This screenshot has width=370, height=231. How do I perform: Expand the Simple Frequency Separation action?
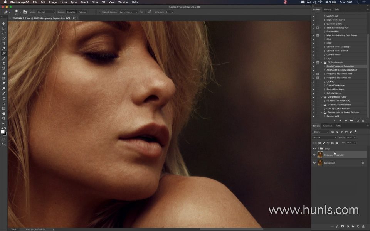tap(325, 66)
